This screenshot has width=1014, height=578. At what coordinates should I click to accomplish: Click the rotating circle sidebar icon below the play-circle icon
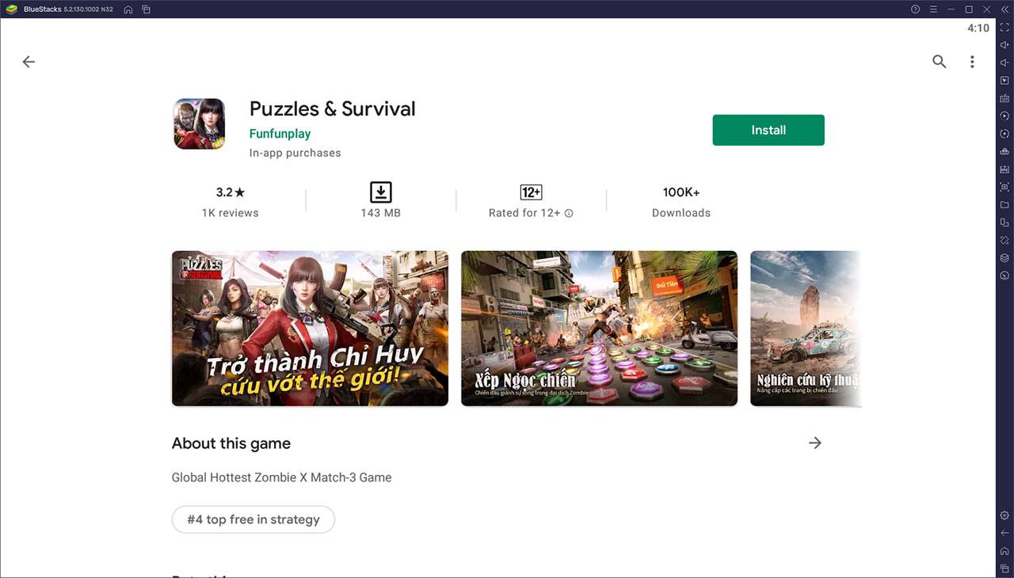[x=1004, y=134]
